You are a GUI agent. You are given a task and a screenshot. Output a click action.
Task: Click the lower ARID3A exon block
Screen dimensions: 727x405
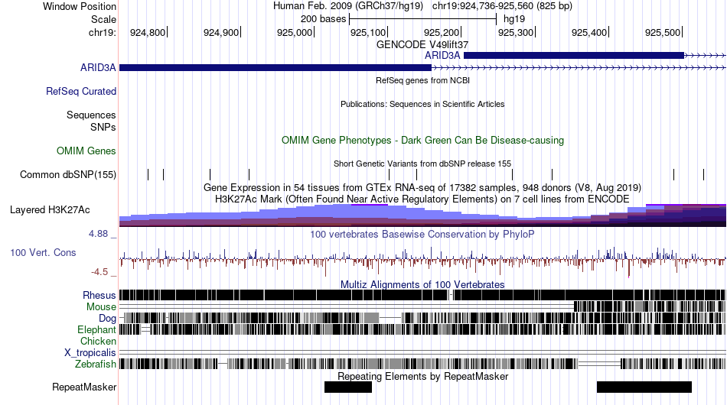pos(275,67)
